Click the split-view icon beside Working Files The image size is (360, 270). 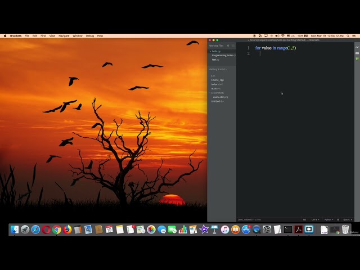(233, 46)
